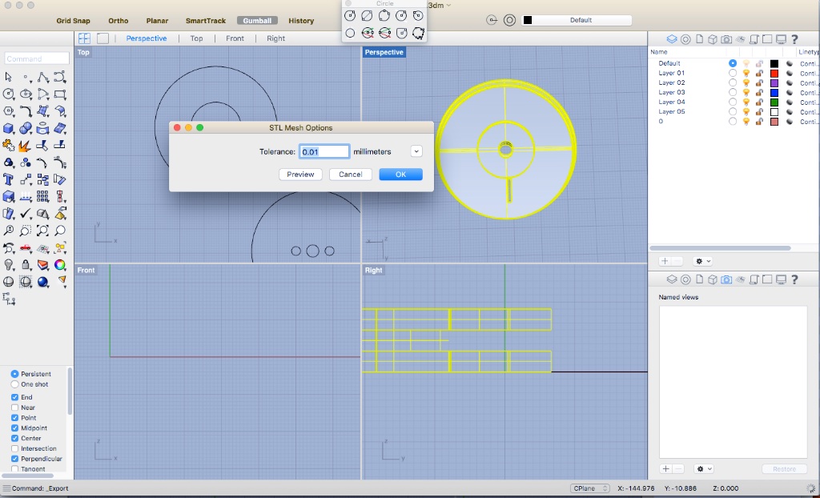Open the Tolerance options dropdown arrow
820x498 pixels.
[416, 151]
